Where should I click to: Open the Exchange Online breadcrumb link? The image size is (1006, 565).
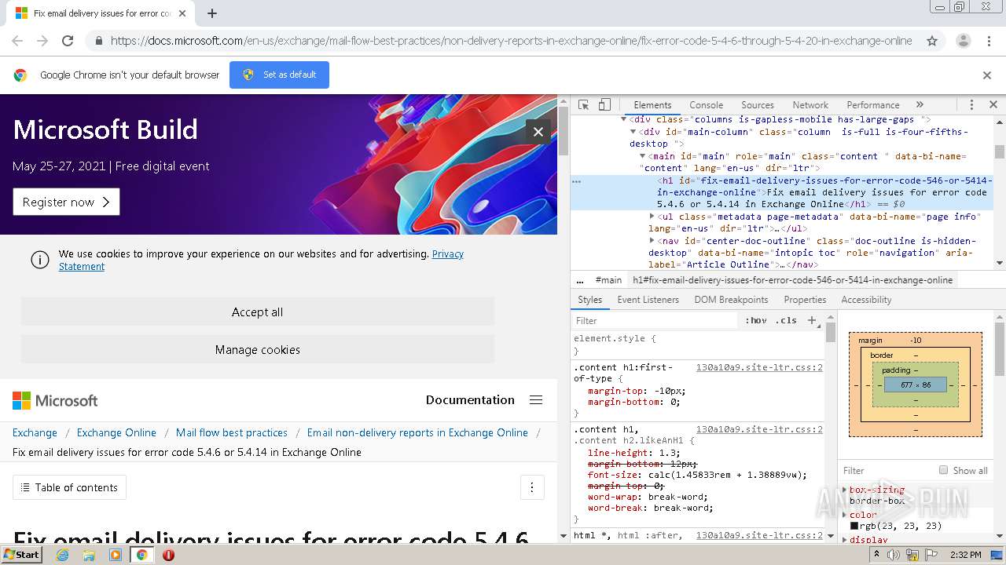pos(116,432)
